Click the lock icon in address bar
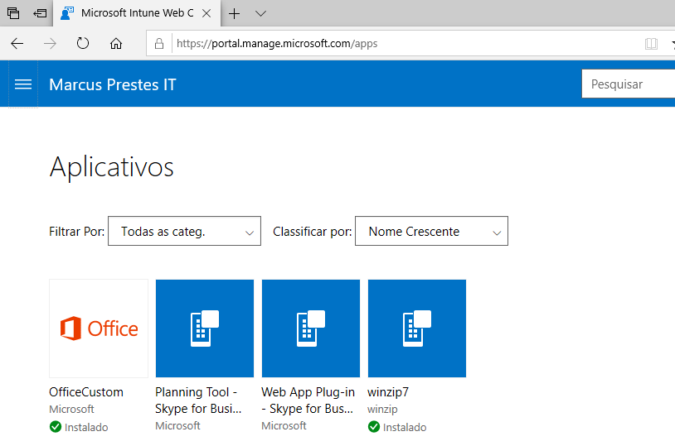 (159, 43)
